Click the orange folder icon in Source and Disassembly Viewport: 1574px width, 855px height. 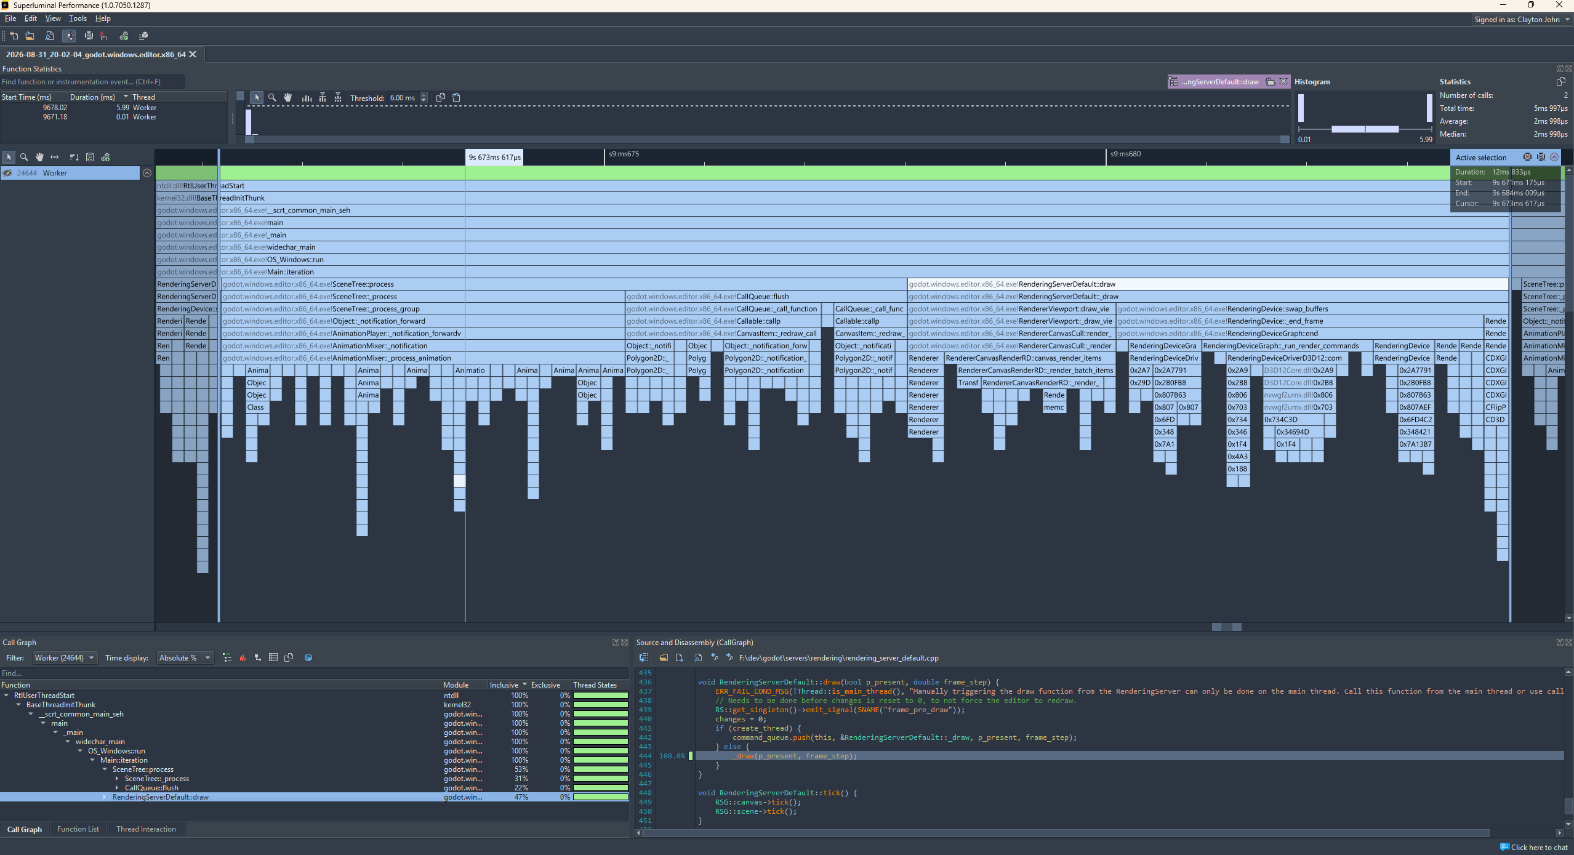pyautogui.click(x=664, y=657)
